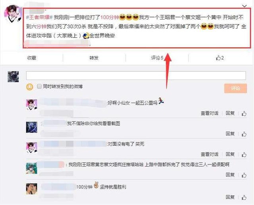Open the post options chevron at top right

[x=244, y=6]
